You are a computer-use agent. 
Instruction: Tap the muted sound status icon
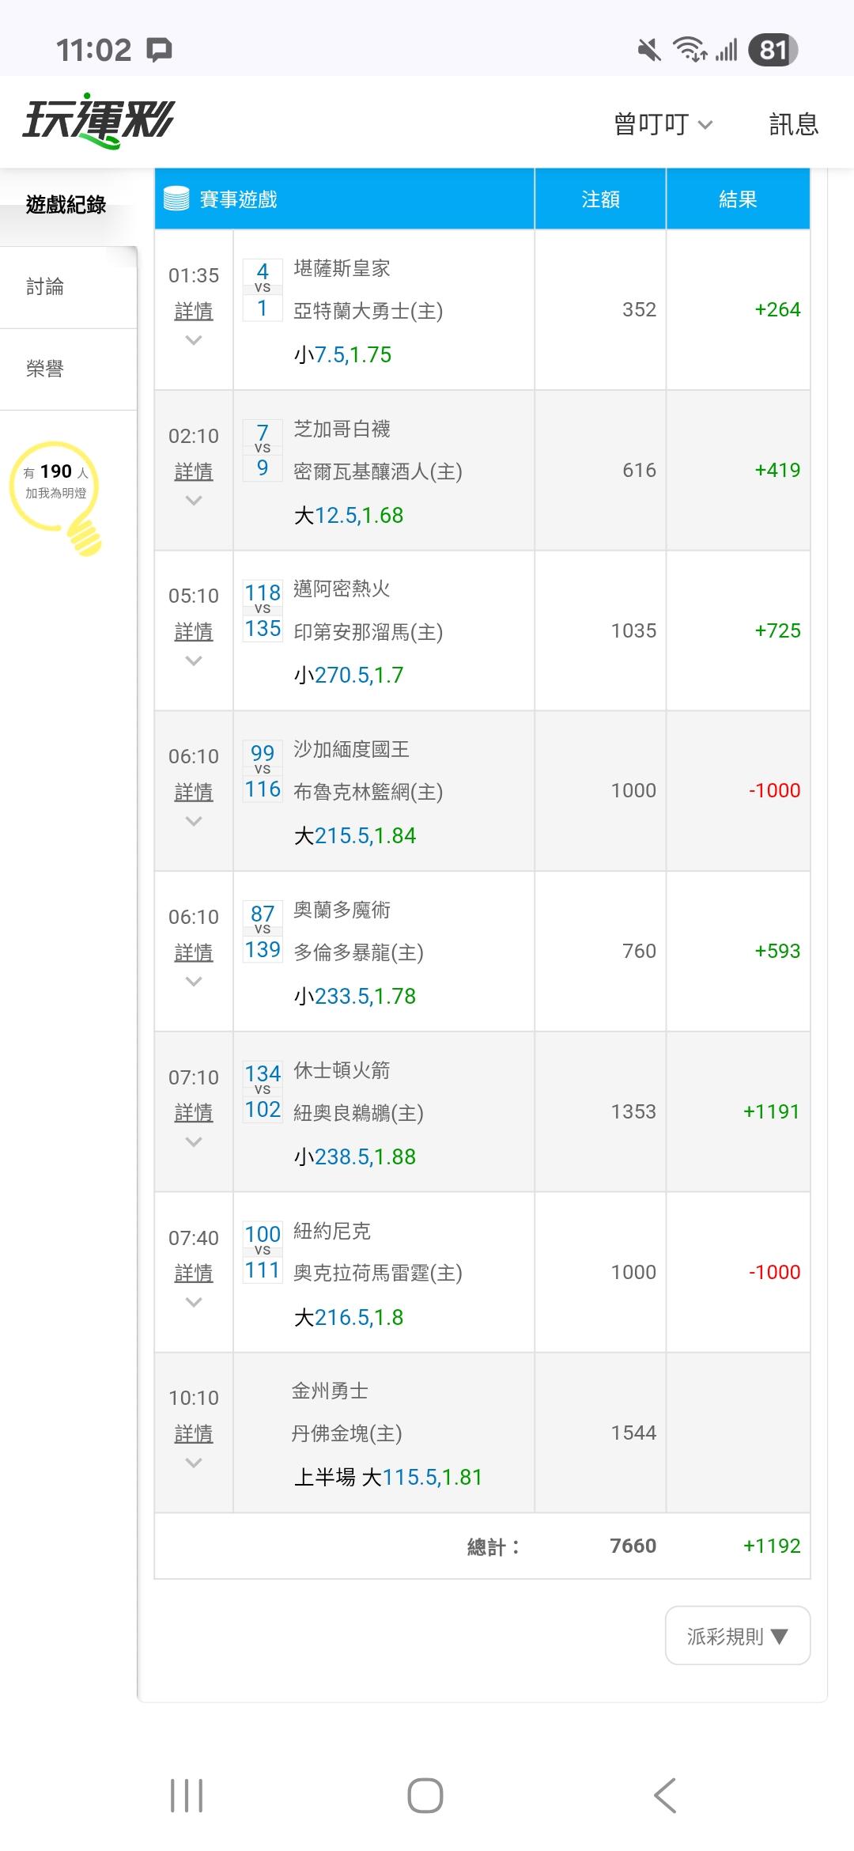pyautogui.click(x=649, y=51)
